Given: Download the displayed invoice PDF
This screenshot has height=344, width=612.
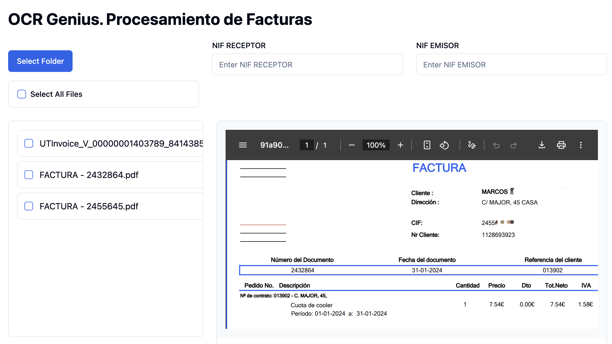Looking at the screenshot, I should 542,145.
